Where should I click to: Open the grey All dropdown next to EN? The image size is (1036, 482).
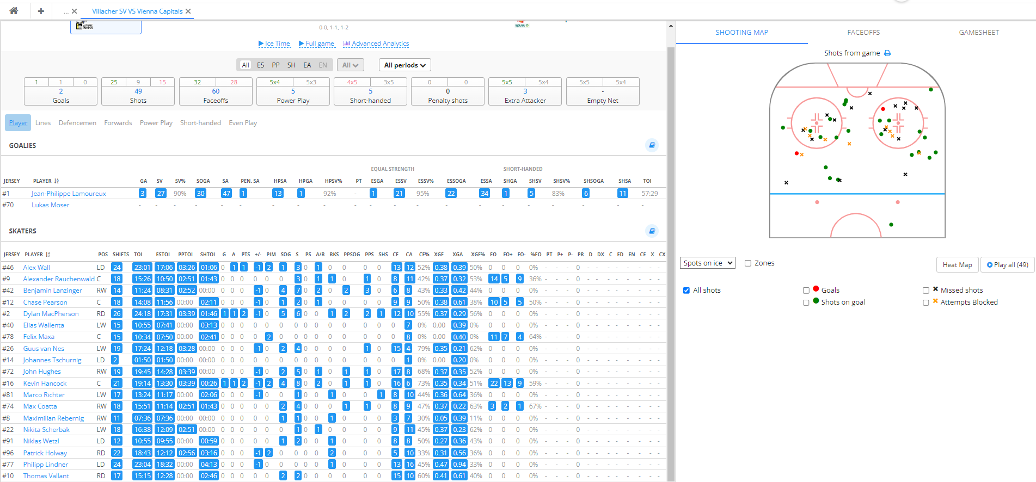[350, 65]
